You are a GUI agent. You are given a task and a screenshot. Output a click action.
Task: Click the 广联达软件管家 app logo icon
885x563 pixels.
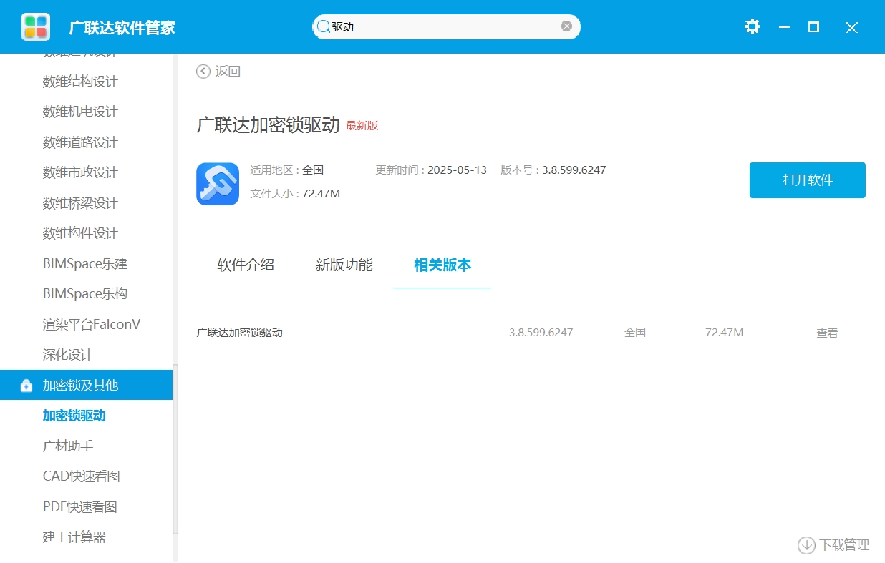click(36, 27)
